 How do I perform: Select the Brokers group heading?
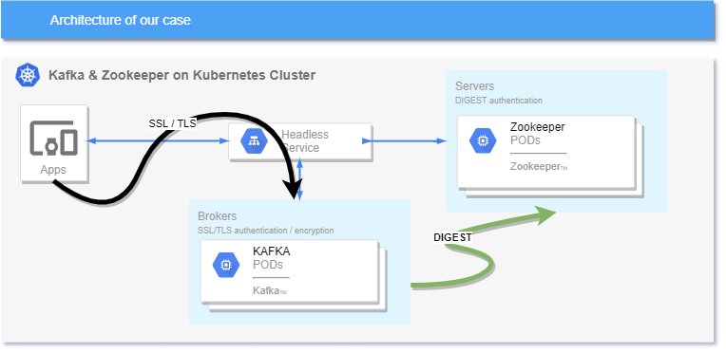click(x=218, y=216)
